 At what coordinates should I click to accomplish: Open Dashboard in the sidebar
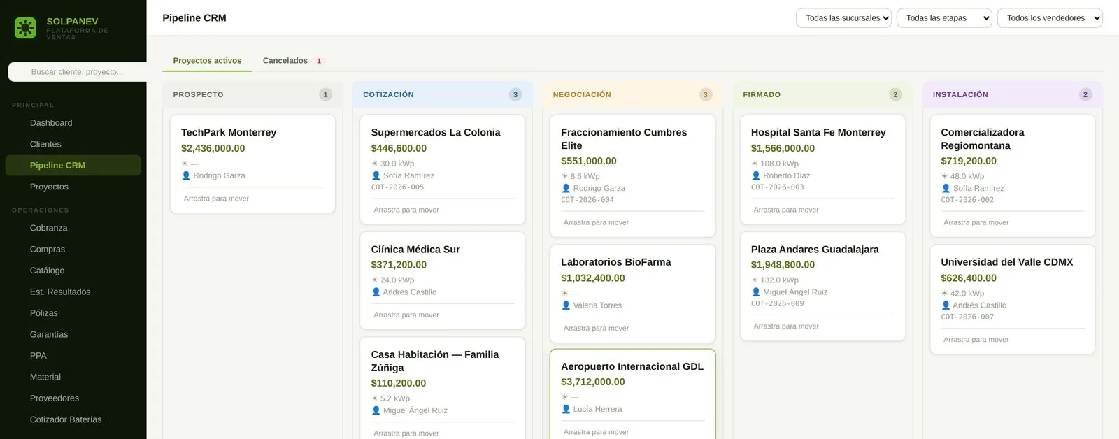click(73, 123)
